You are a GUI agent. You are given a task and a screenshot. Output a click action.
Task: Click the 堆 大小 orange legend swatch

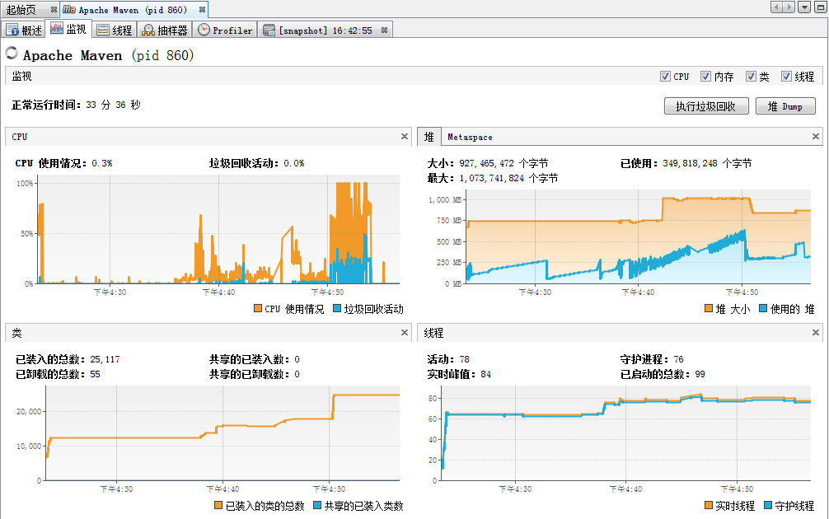709,308
